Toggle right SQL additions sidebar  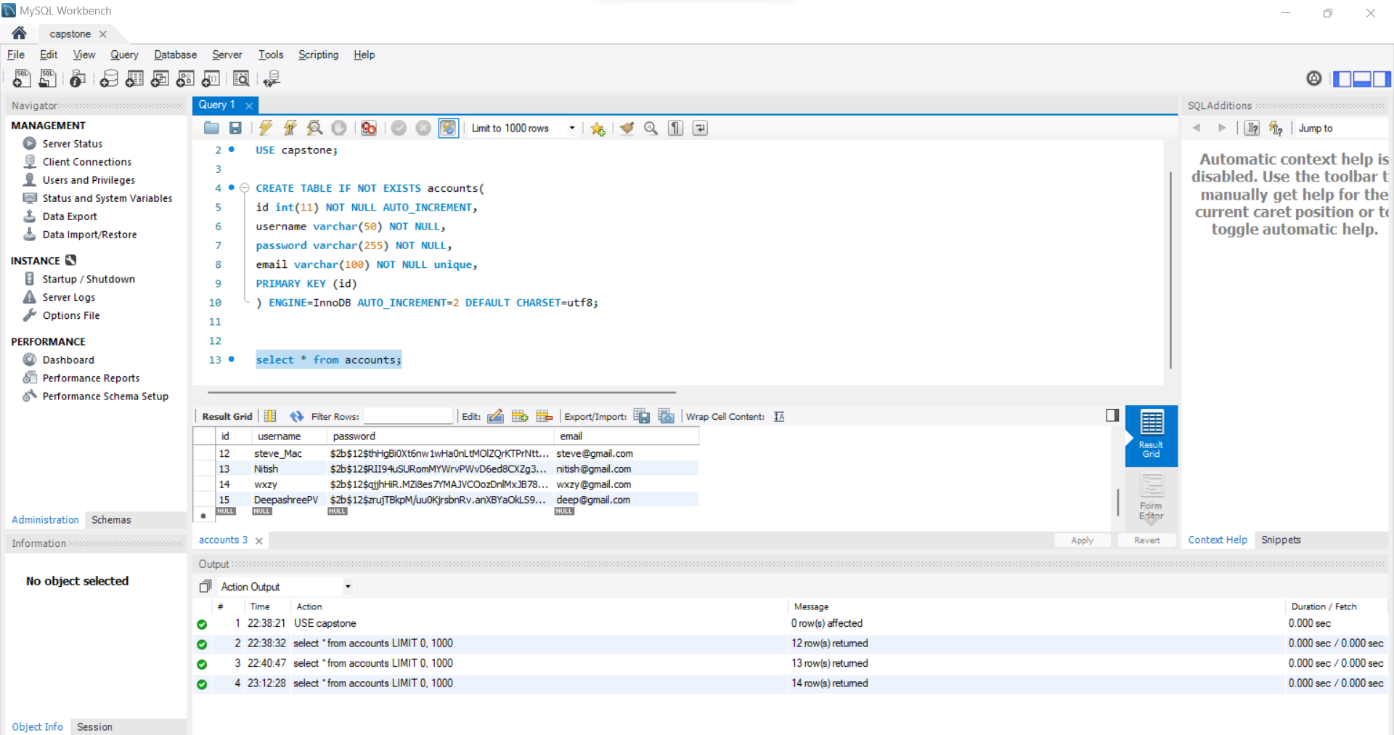coord(1382,78)
